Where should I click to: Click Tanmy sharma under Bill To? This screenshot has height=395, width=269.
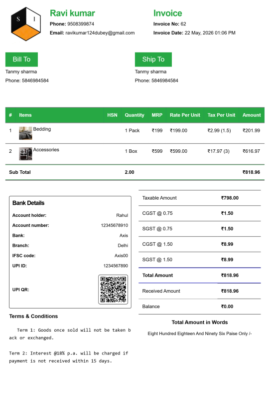tap(21, 72)
